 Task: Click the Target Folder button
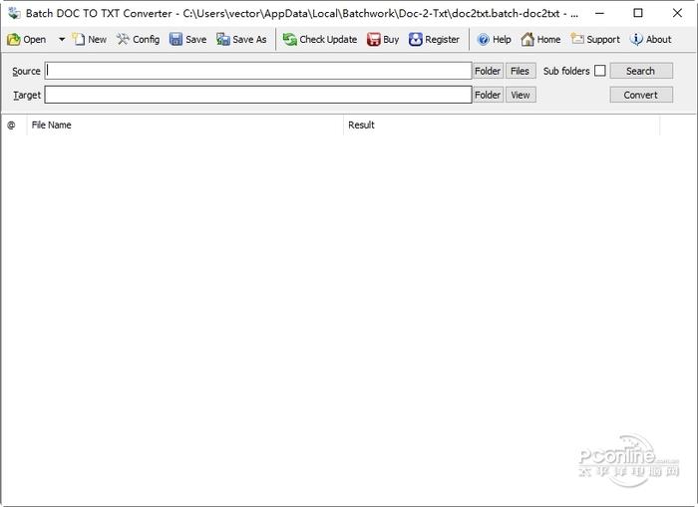click(x=488, y=95)
